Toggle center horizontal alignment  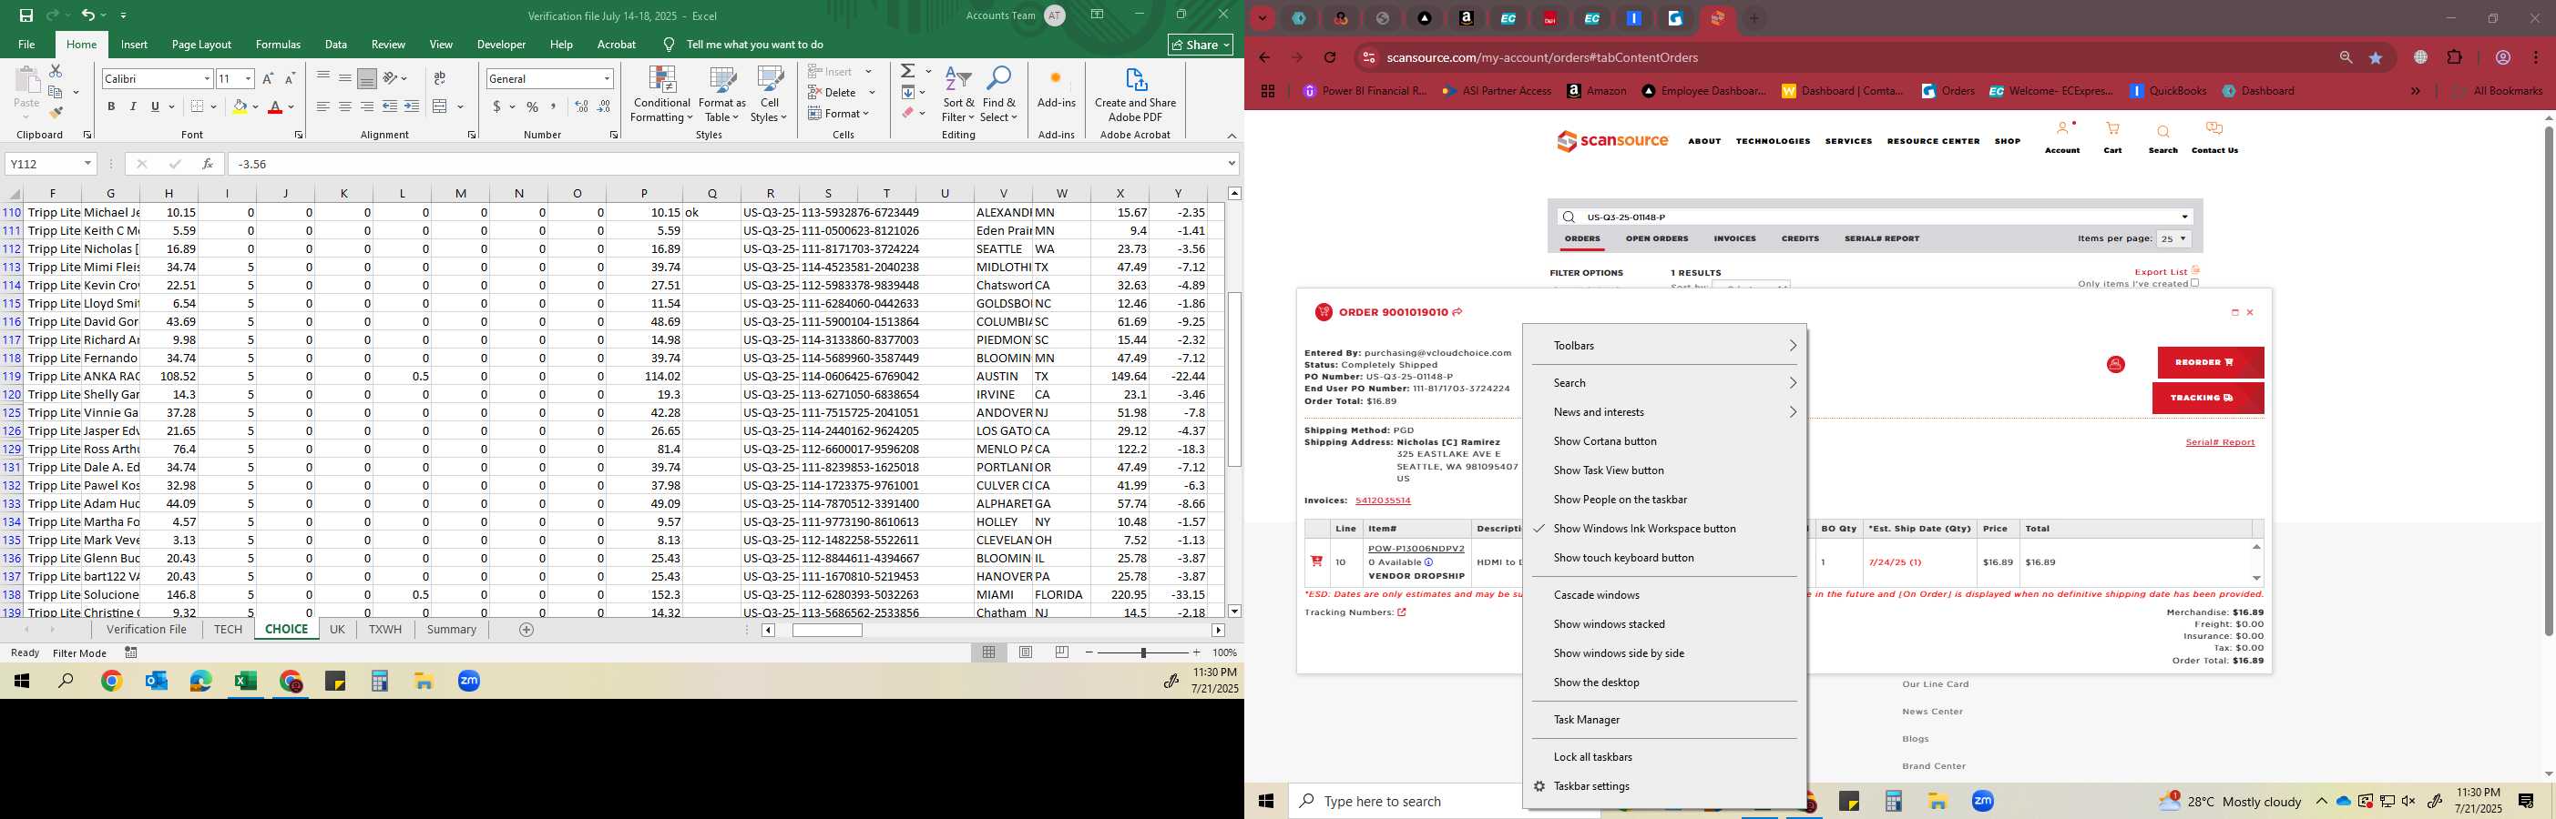point(345,106)
